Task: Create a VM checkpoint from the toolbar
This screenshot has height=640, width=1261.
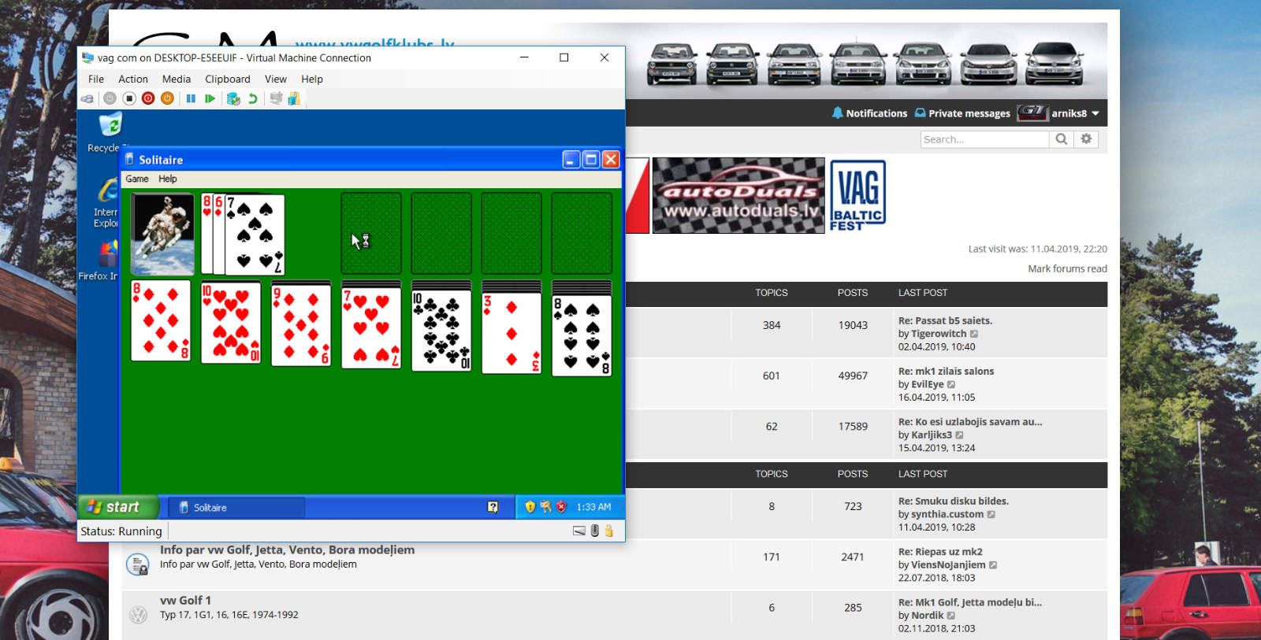Action: pyautogui.click(x=233, y=98)
